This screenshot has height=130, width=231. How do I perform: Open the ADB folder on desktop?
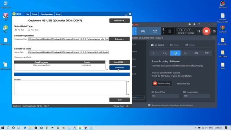click(x=223, y=66)
